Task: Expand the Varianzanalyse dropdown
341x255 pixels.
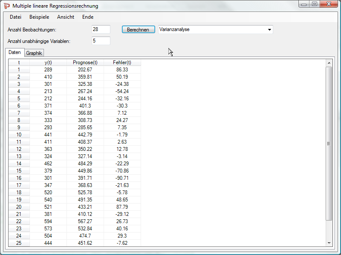Action: [x=269, y=30]
